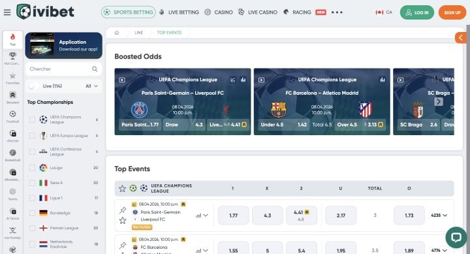Check the Serie A checkbox
This screenshot has width=470, height=254.
(x=32, y=183)
